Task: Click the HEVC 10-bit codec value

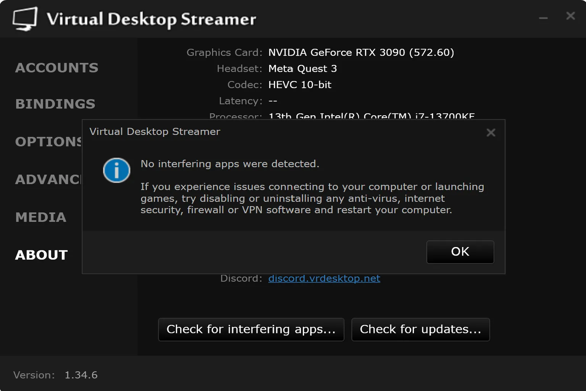Action: click(x=299, y=84)
